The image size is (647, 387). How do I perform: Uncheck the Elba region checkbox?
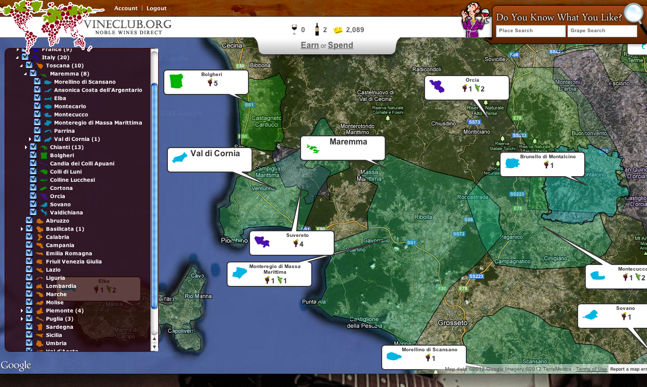37,98
